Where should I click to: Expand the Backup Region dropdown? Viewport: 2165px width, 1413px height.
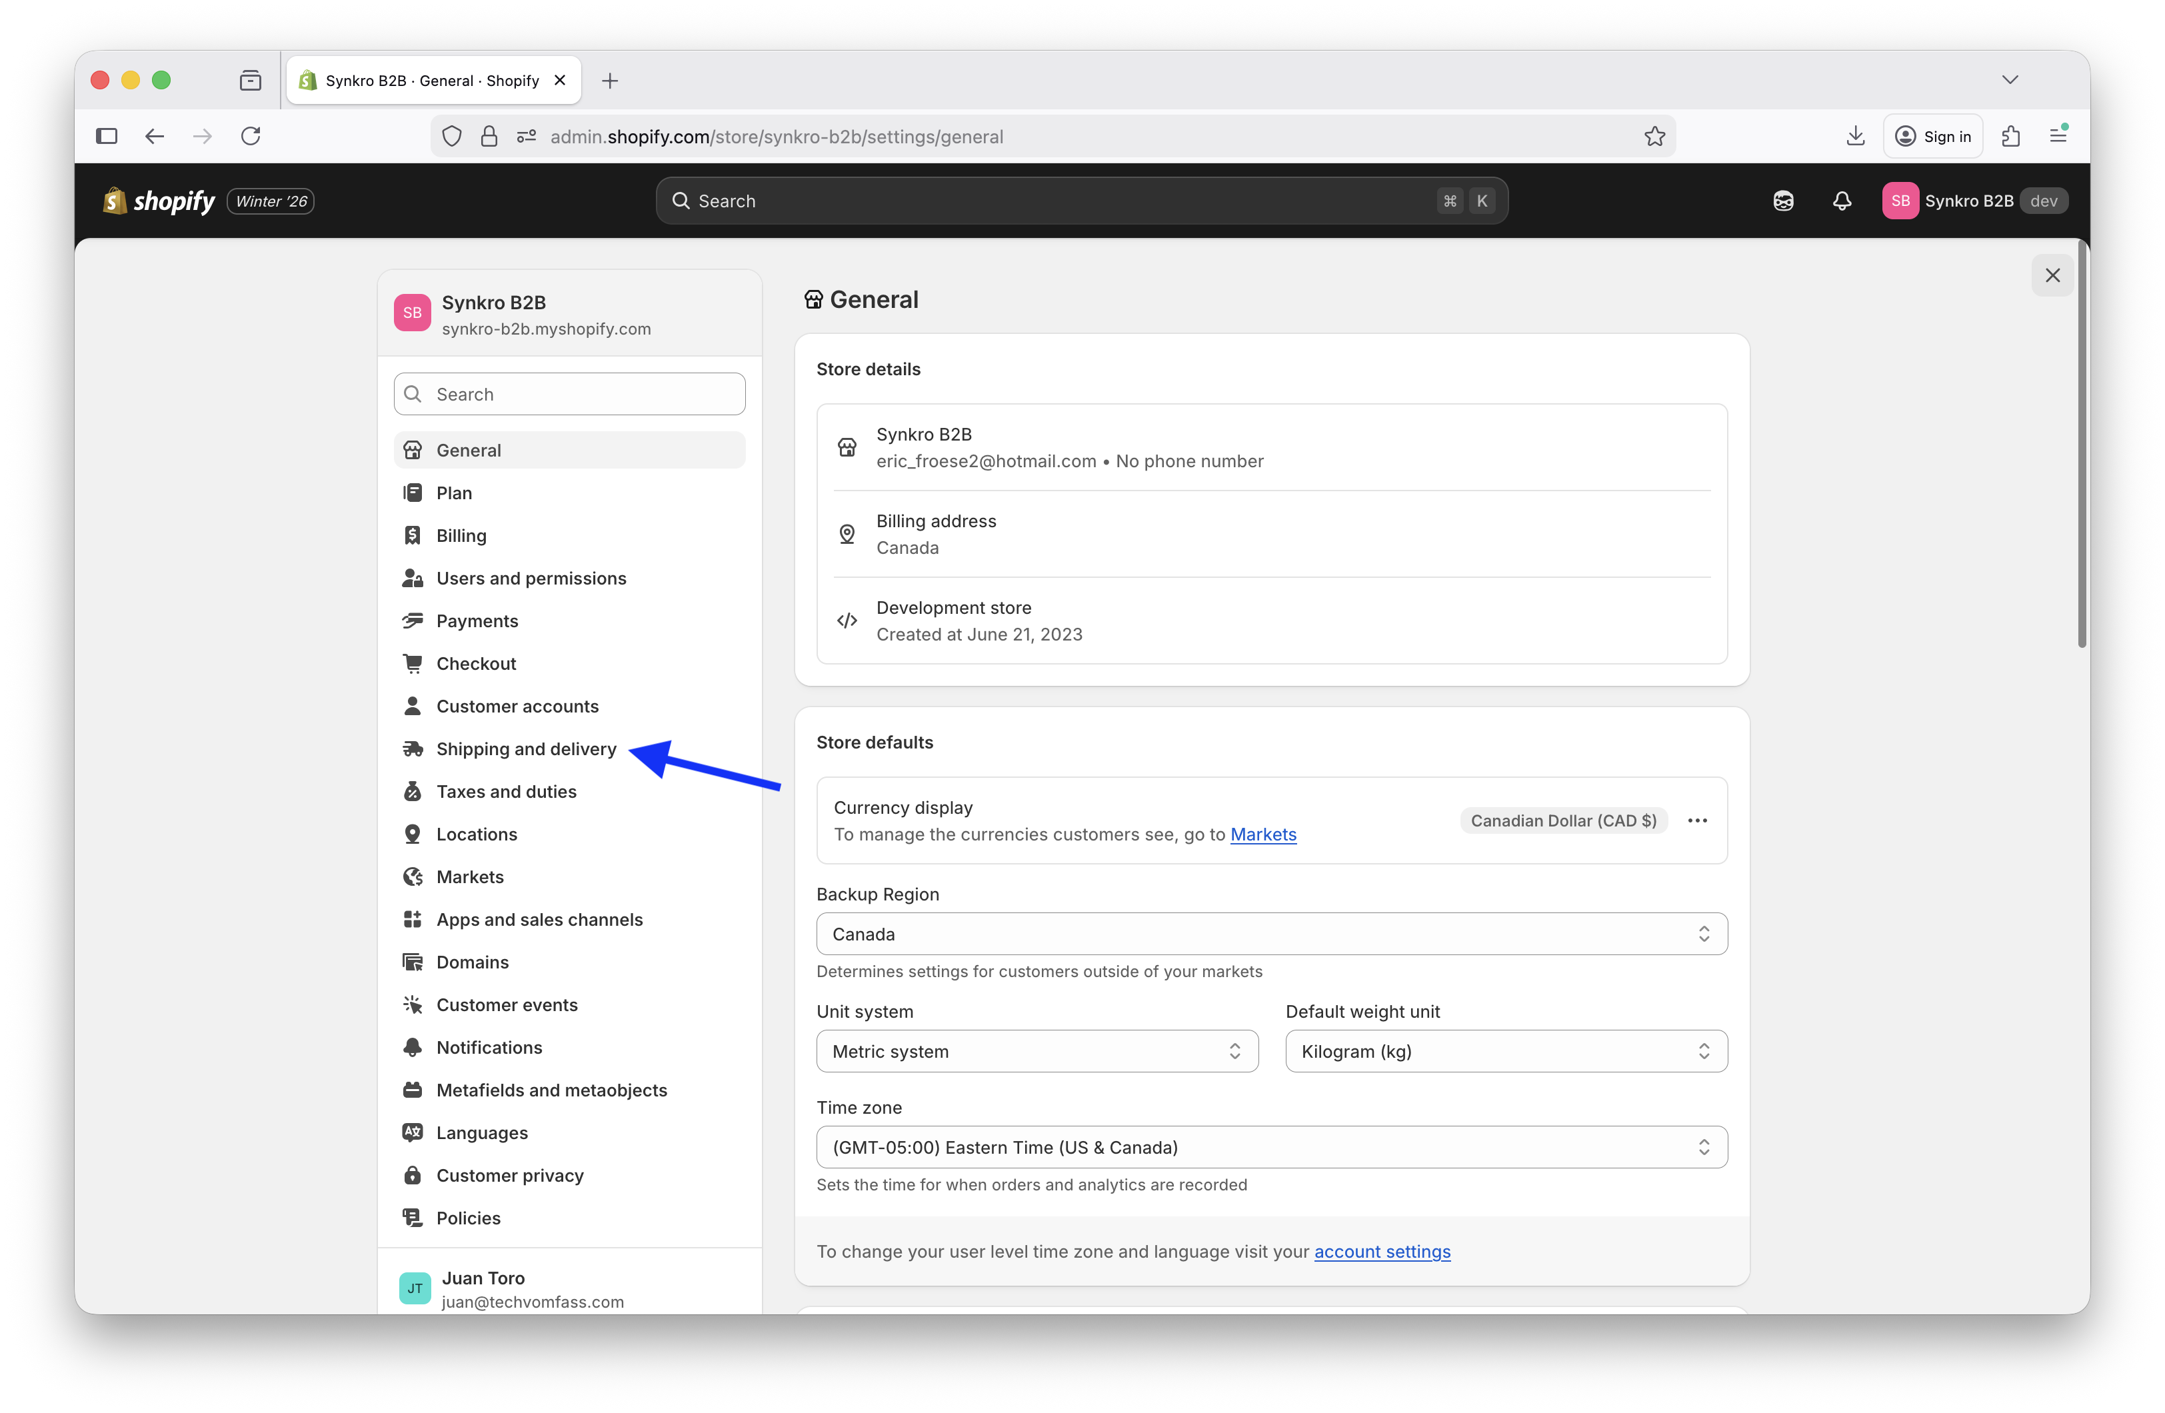pyautogui.click(x=1270, y=934)
